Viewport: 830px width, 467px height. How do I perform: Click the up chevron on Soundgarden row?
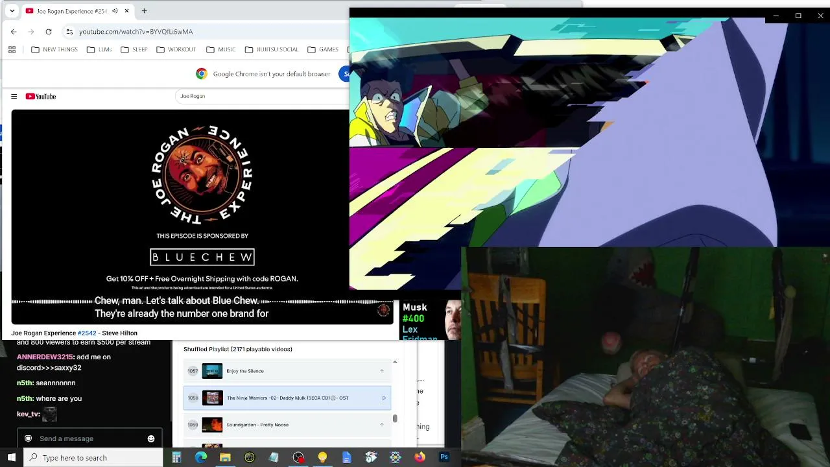tap(381, 425)
